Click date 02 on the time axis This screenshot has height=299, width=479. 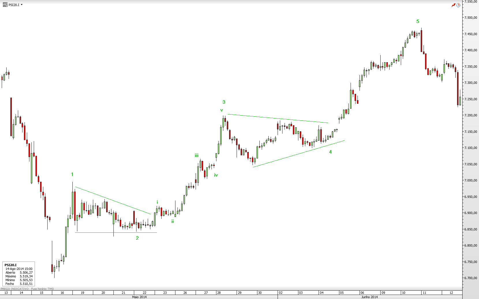[280, 293]
